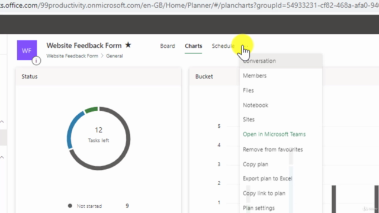Click the Not started count 9
The image size is (379, 213).
(x=127, y=206)
